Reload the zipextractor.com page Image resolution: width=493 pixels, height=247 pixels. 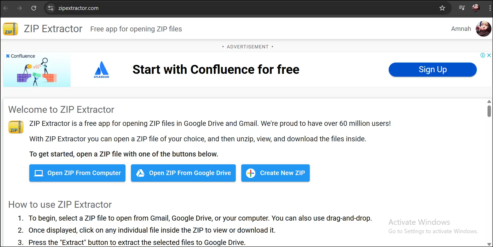point(34,8)
